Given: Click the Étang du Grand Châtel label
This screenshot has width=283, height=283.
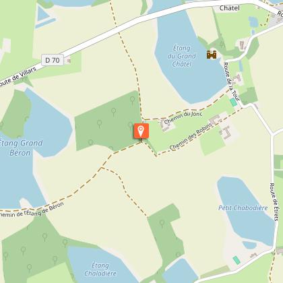Looking at the screenshot, I should click(x=181, y=56).
